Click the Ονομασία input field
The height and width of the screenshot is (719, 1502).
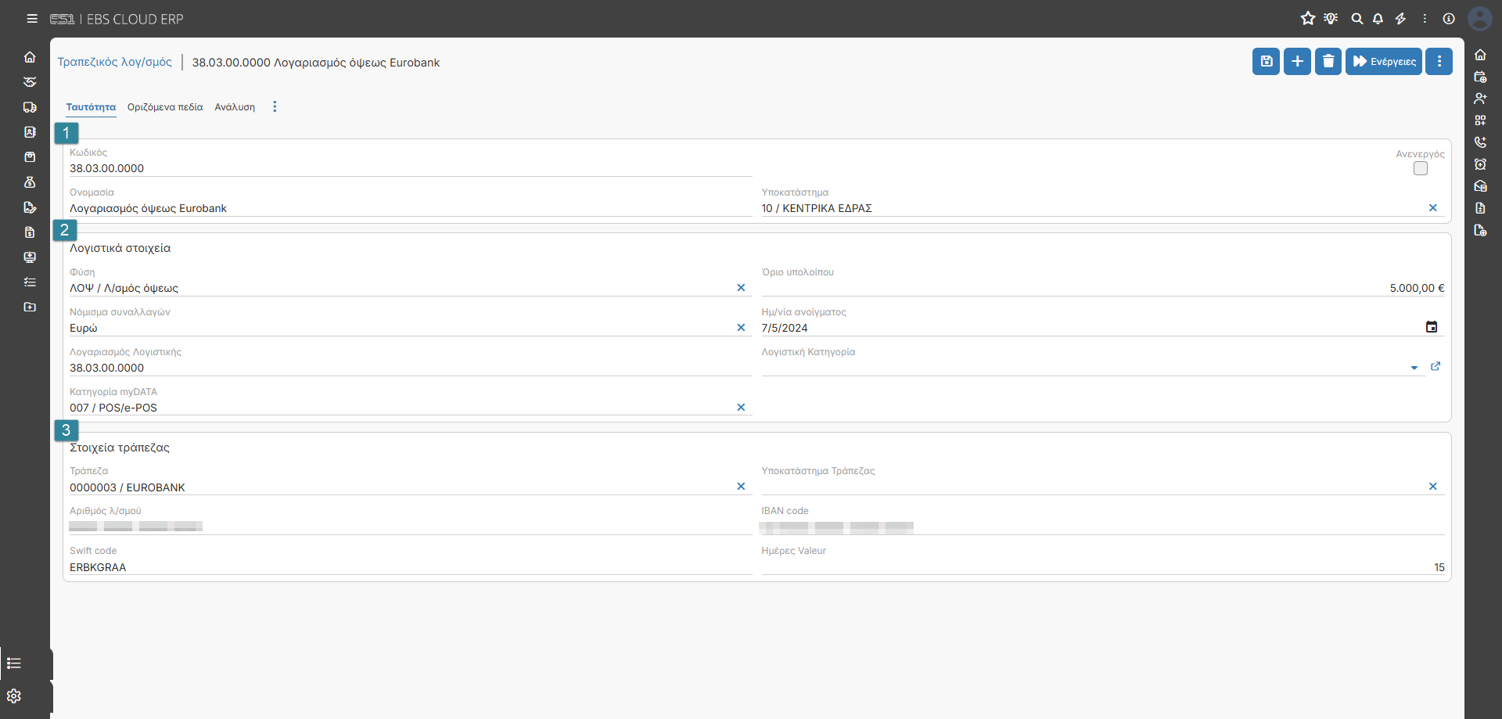pyautogui.click(x=411, y=208)
